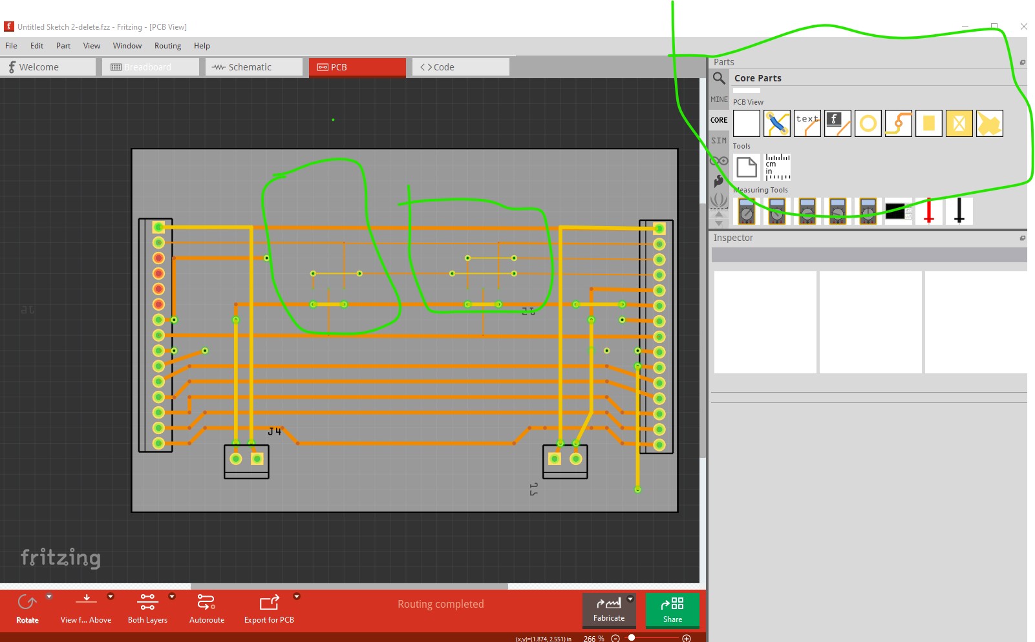Image resolution: width=1035 pixels, height=642 pixels.
Task: Open the Arduino parts bin
Action: (x=719, y=161)
